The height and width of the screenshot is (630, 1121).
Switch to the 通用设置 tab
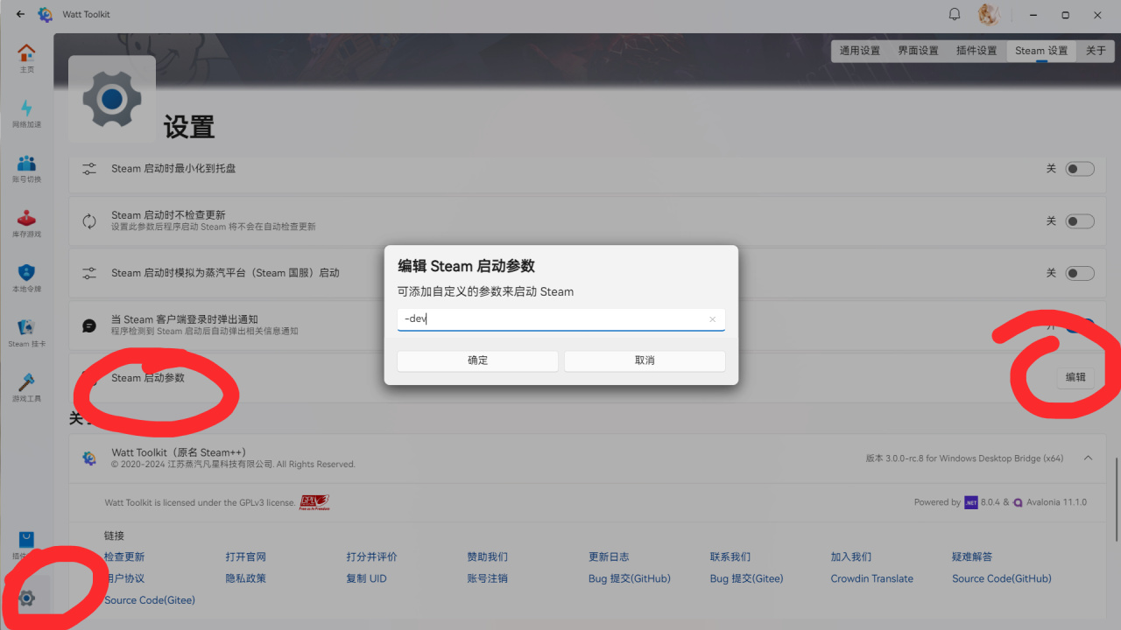[860, 51]
